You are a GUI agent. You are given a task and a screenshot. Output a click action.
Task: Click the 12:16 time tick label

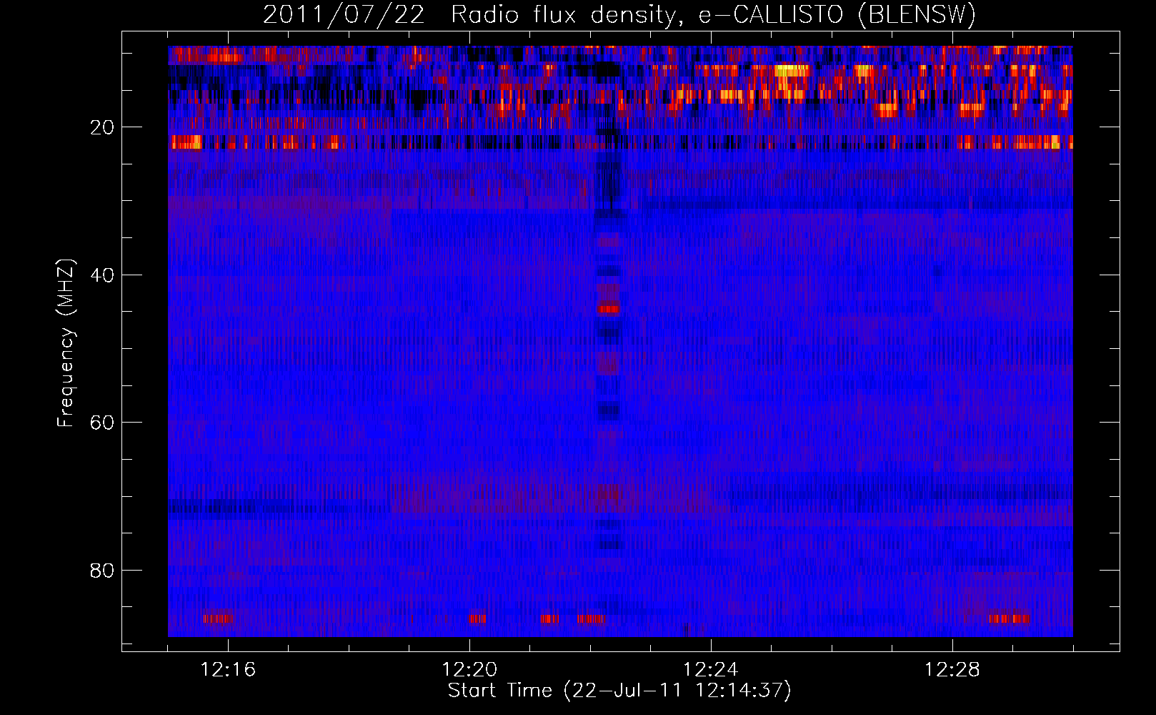coord(228,670)
